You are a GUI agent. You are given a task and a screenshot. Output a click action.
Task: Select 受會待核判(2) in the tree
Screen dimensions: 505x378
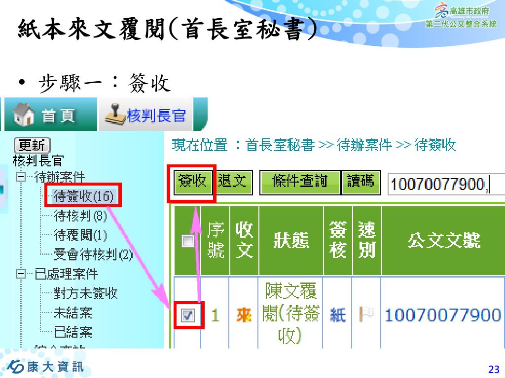[x=93, y=254]
